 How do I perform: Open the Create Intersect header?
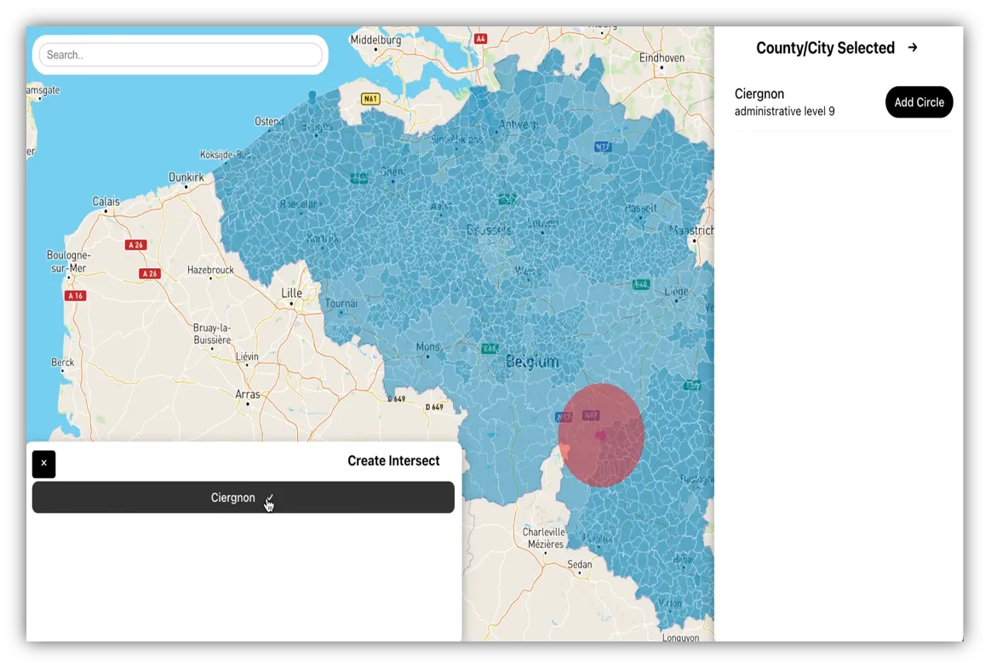tap(393, 460)
